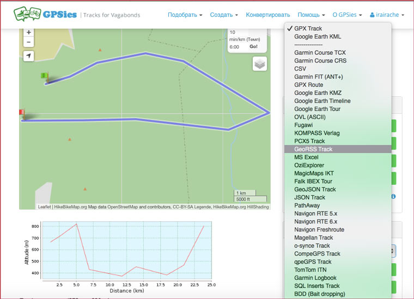This screenshot has height=299, width=414.
Task: Click the blue info icon
Action: [393, 196]
